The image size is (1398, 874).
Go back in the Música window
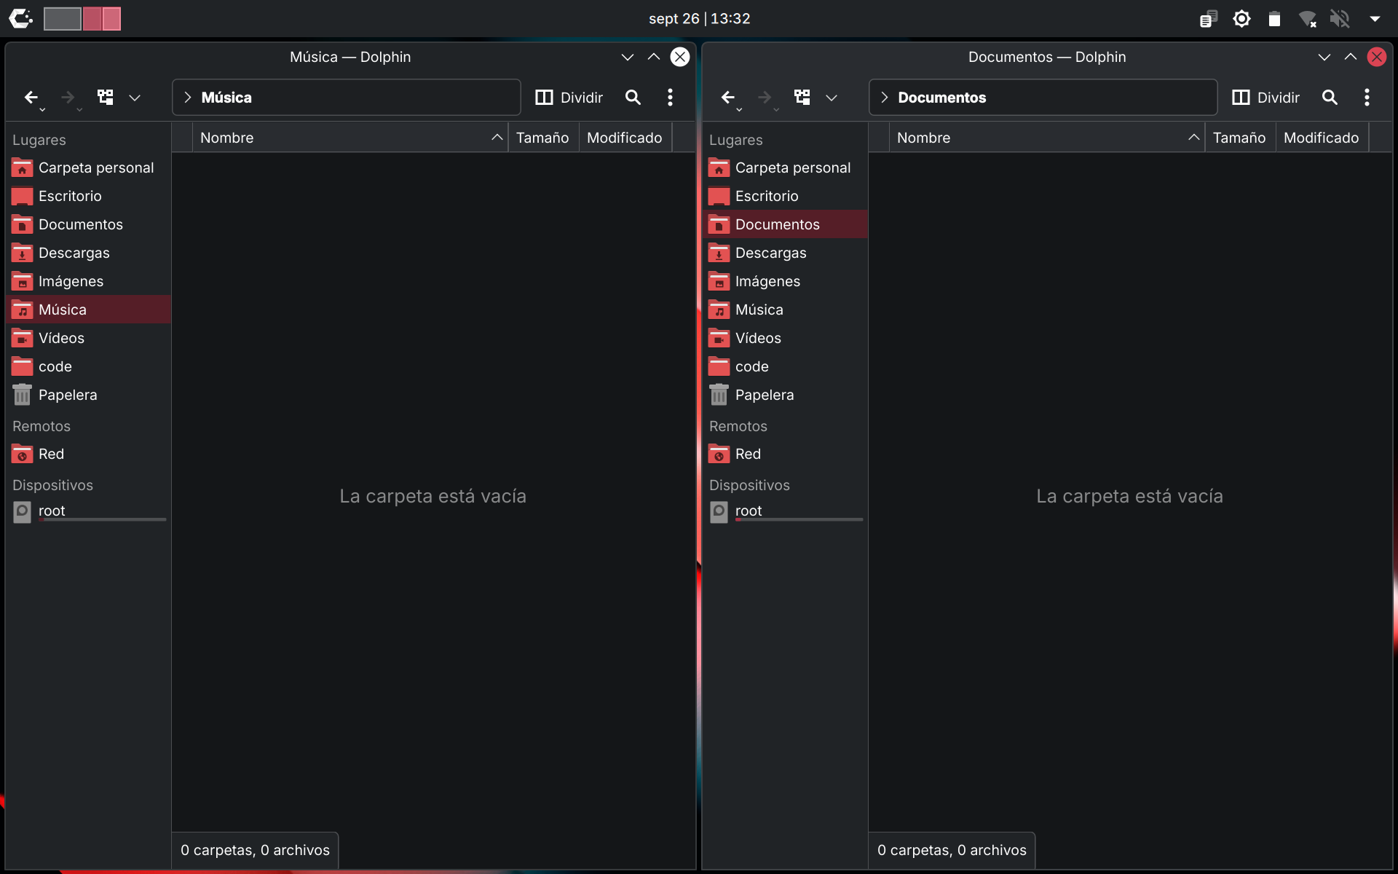[31, 98]
